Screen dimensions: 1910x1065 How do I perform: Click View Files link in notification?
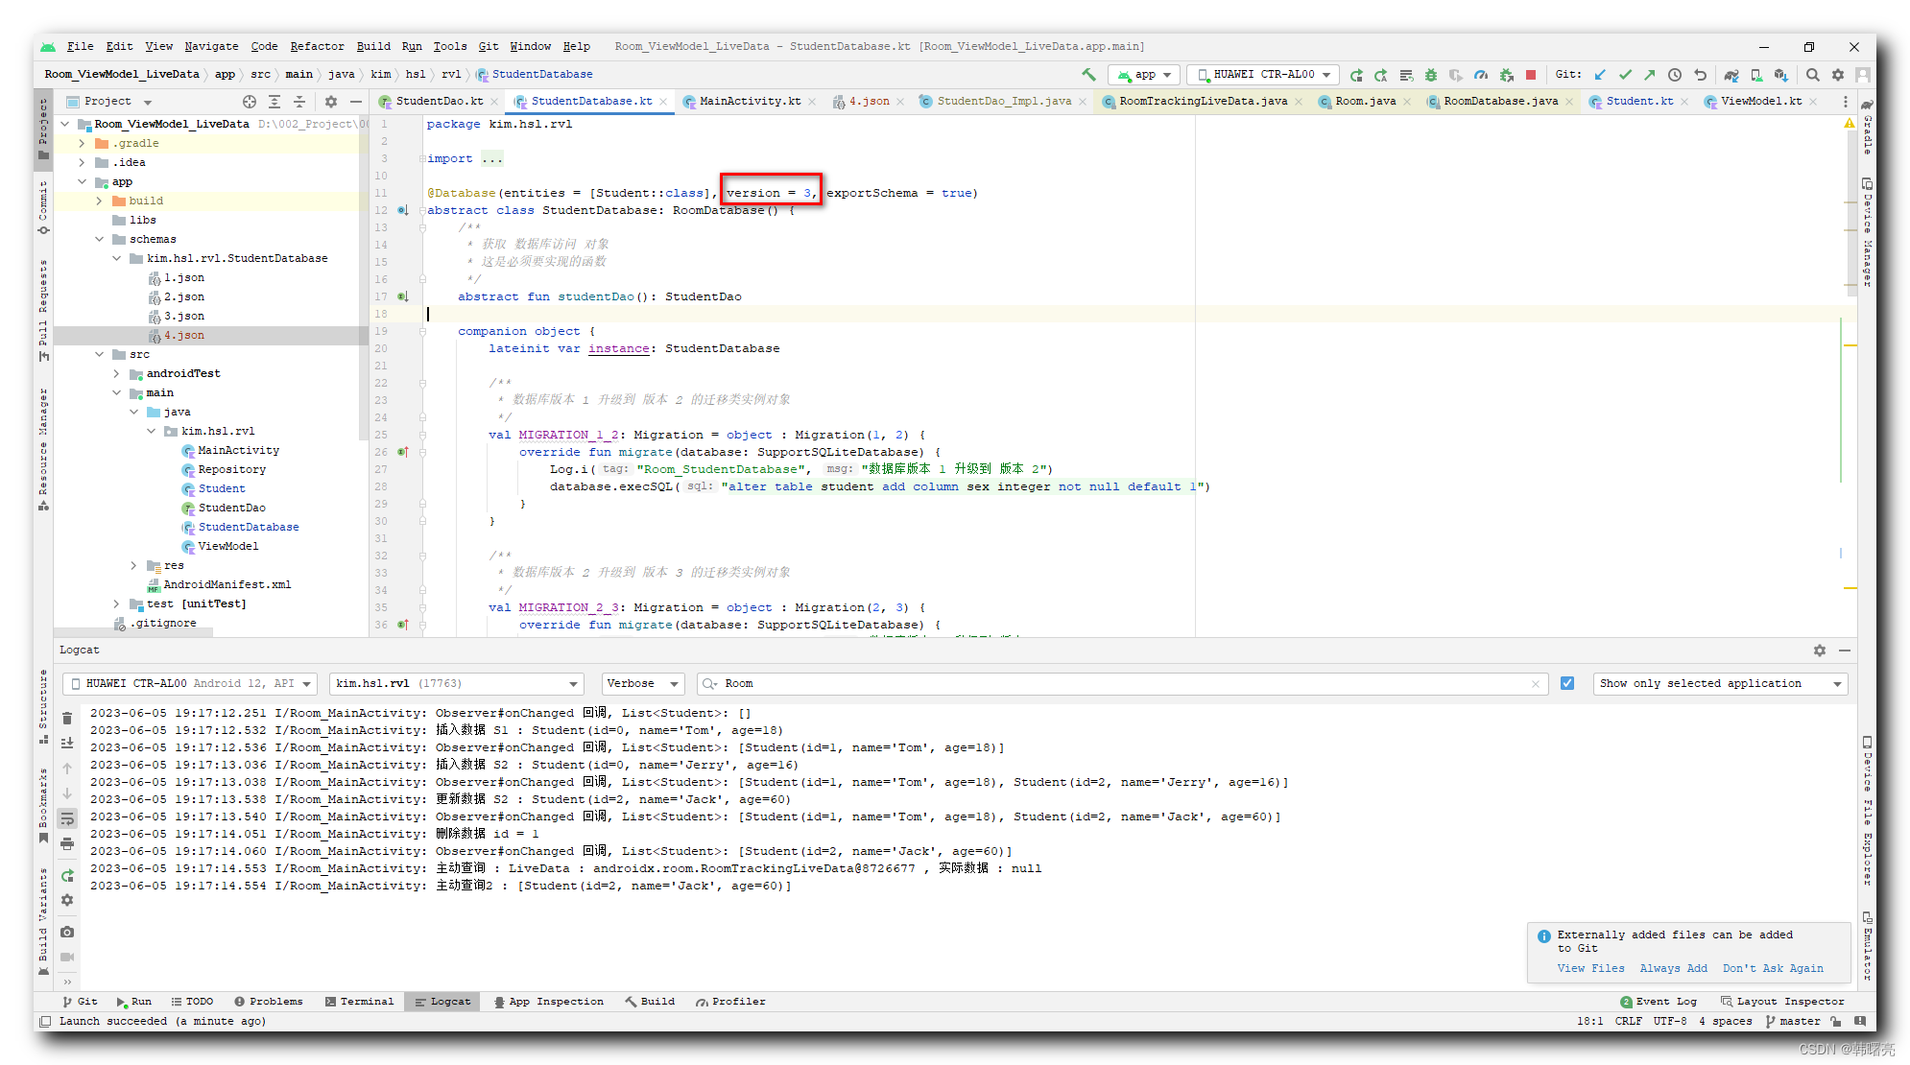[1590, 968]
